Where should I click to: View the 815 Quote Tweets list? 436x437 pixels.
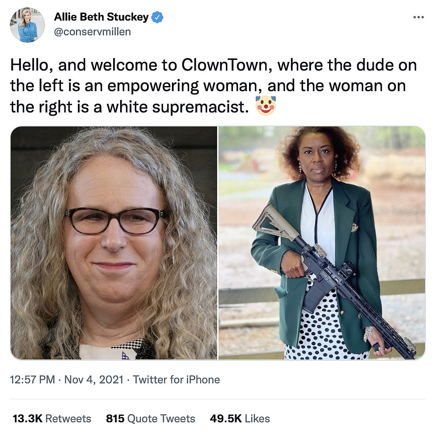151,419
